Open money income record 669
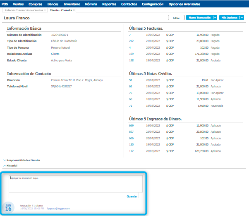249x216 pixels. tap(131, 125)
